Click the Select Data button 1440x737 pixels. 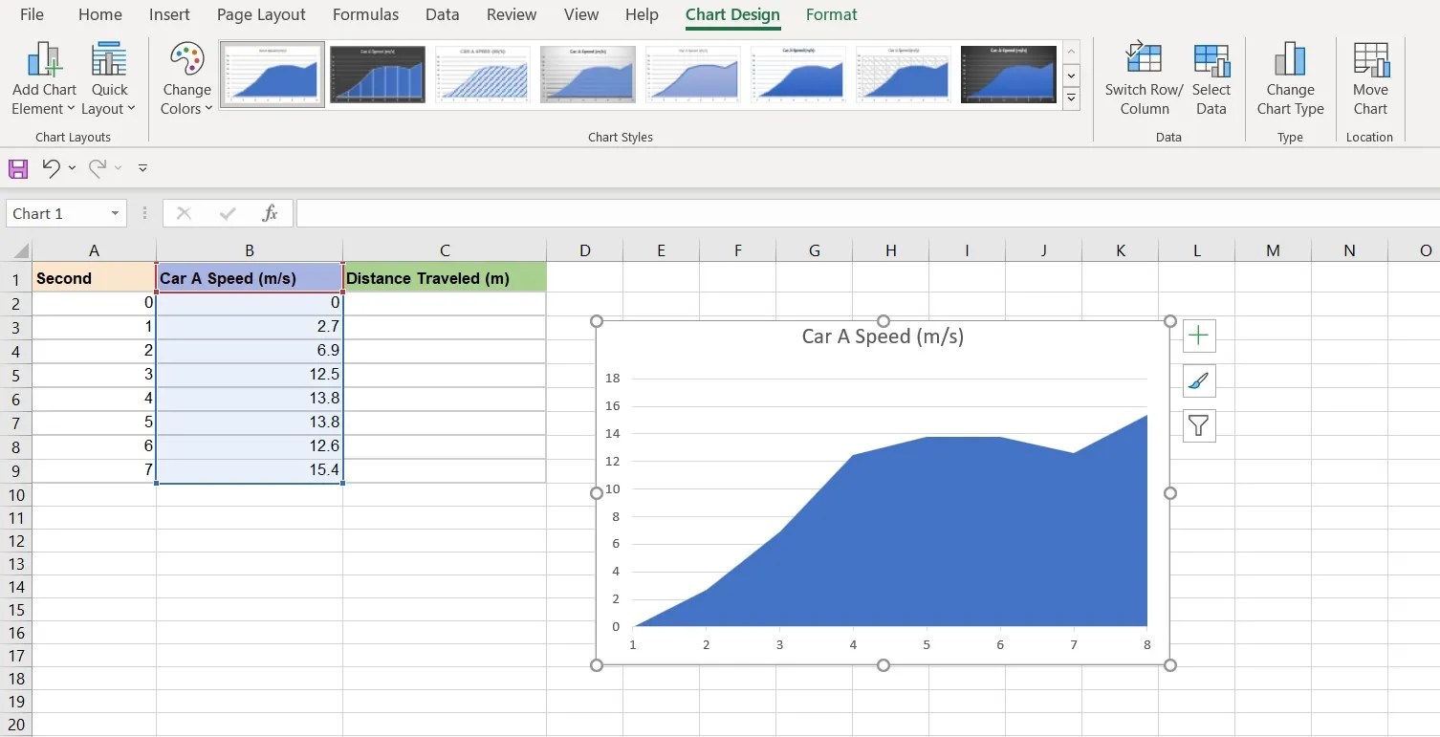1211,76
